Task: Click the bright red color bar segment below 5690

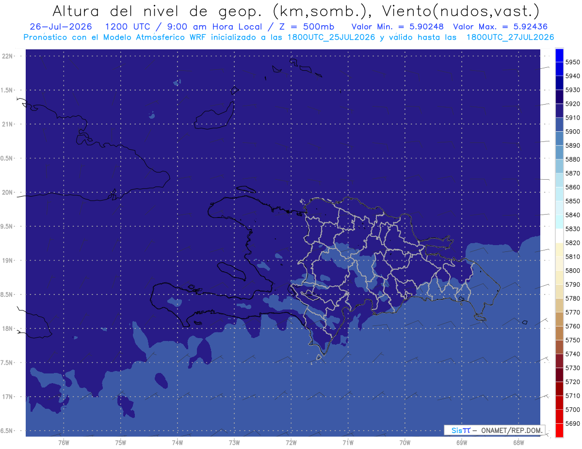Action: [x=559, y=430]
